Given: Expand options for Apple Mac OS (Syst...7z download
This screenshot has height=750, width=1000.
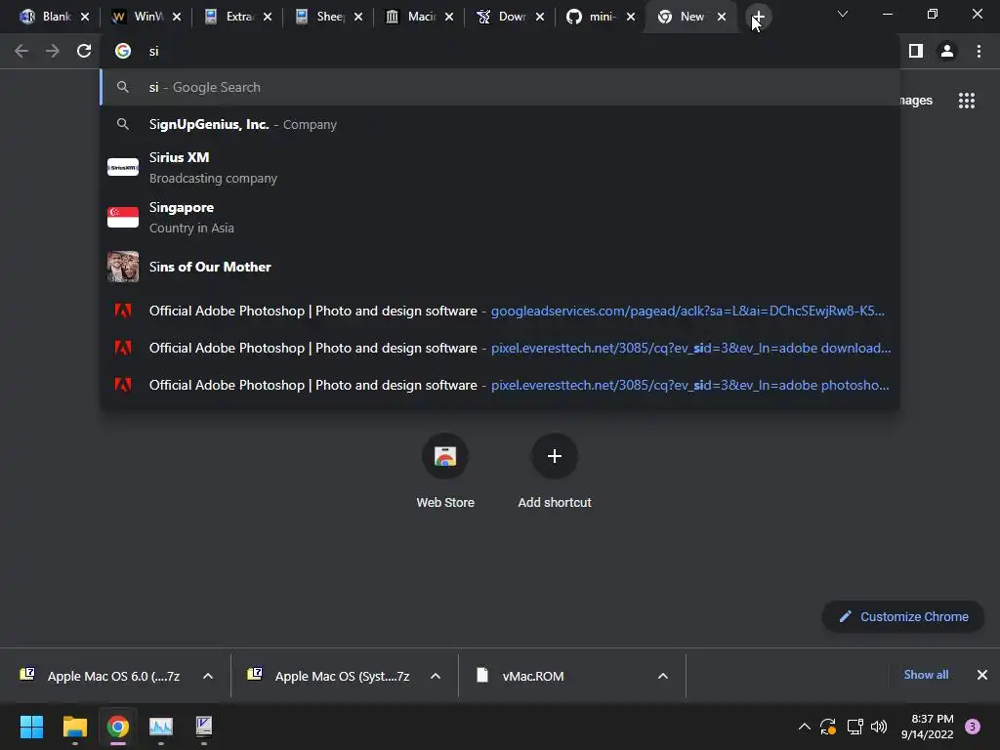Looking at the screenshot, I should tap(436, 676).
